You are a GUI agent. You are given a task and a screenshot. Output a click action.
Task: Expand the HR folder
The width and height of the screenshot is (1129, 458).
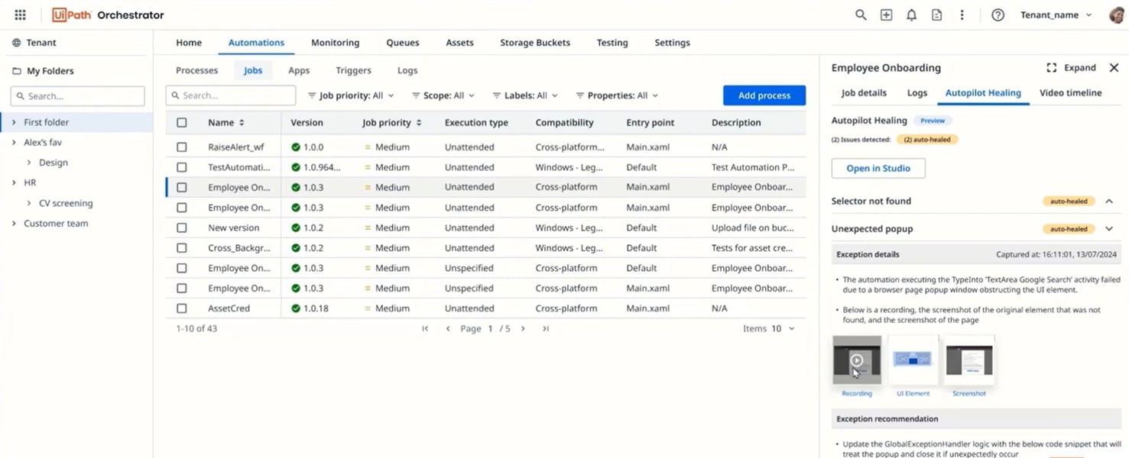(x=14, y=182)
